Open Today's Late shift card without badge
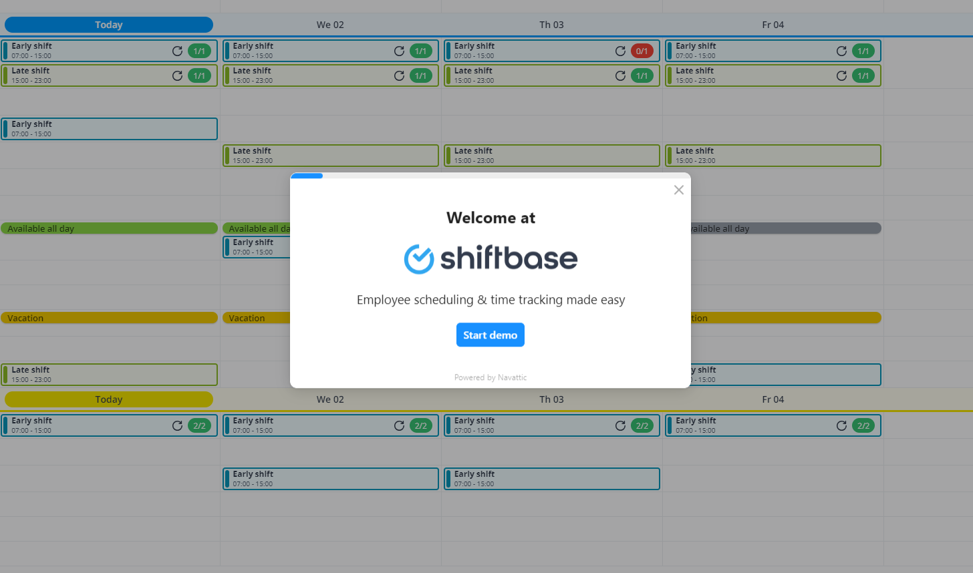973x573 pixels. pyautogui.click(x=109, y=375)
